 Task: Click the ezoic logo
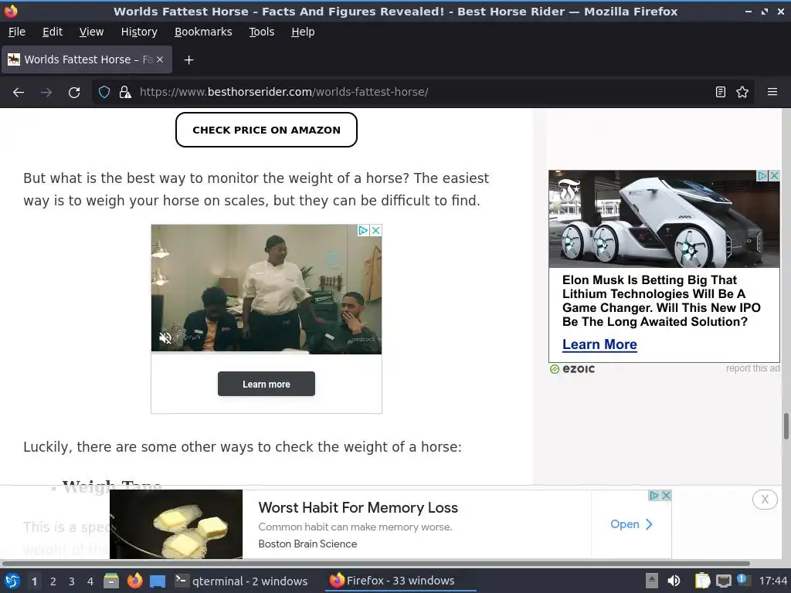pyautogui.click(x=572, y=369)
